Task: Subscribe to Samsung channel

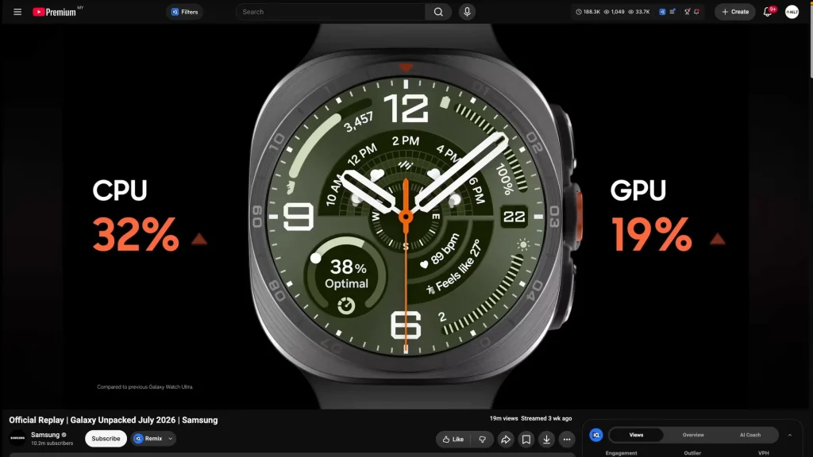Action: (106, 438)
